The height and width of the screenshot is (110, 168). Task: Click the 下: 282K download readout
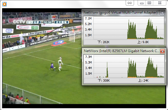pyautogui.click(x=103, y=42)
